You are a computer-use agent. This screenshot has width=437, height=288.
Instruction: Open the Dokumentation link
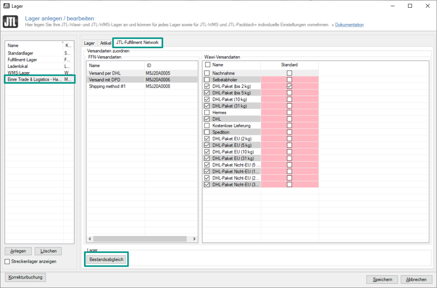[x=349, y=25]
